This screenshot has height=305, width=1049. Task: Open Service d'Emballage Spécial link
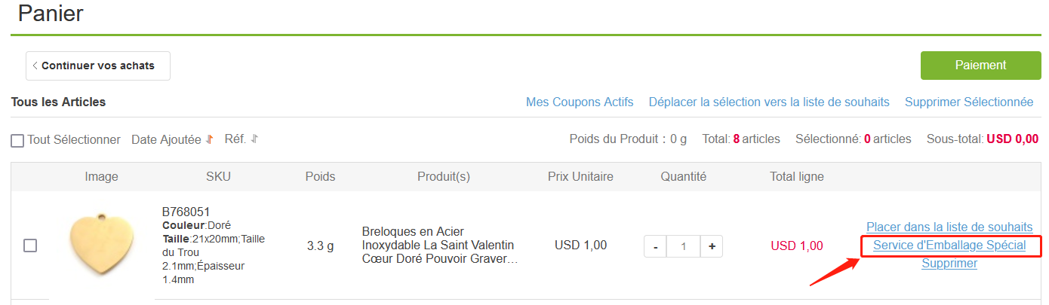949,246
